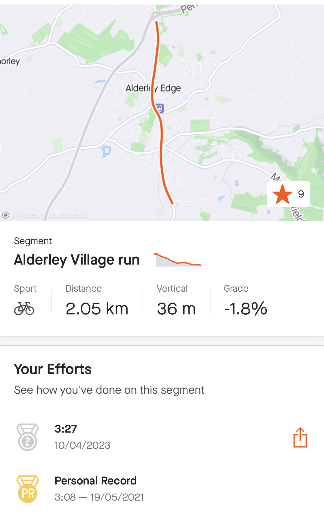Tap the Alderley Village run segment title
This screenshot has height=515, width=324.
pyautogui.click(x=77, y=260)
